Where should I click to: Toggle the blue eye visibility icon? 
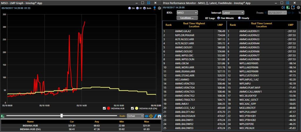[x=147, y=116]
